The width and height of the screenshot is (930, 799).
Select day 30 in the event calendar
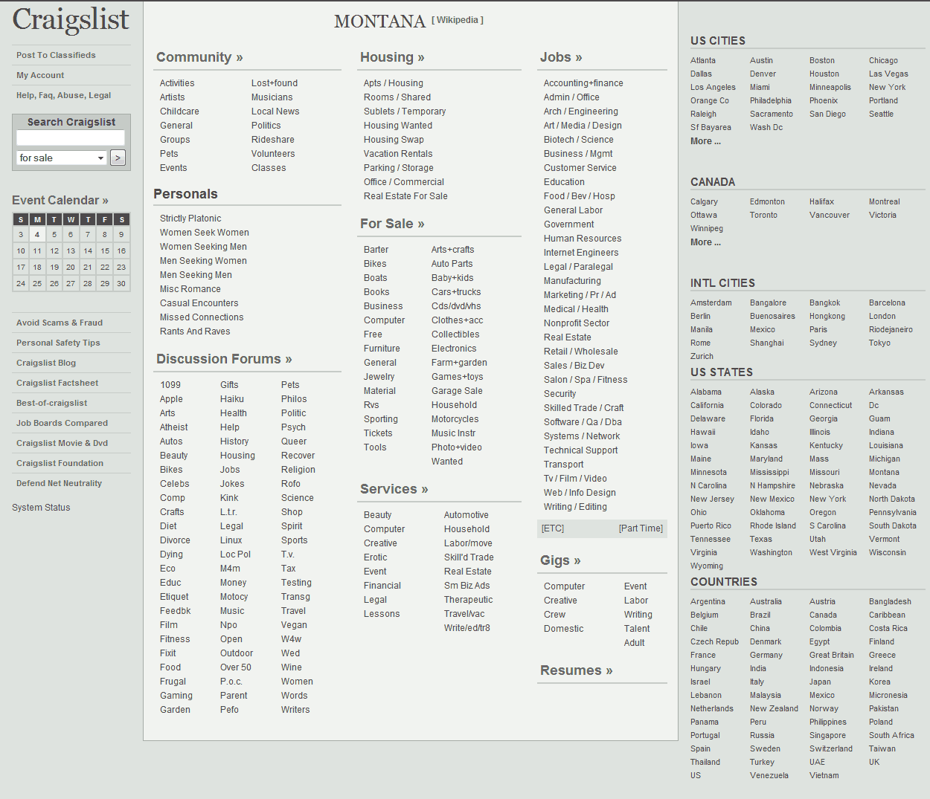point(121,283)
